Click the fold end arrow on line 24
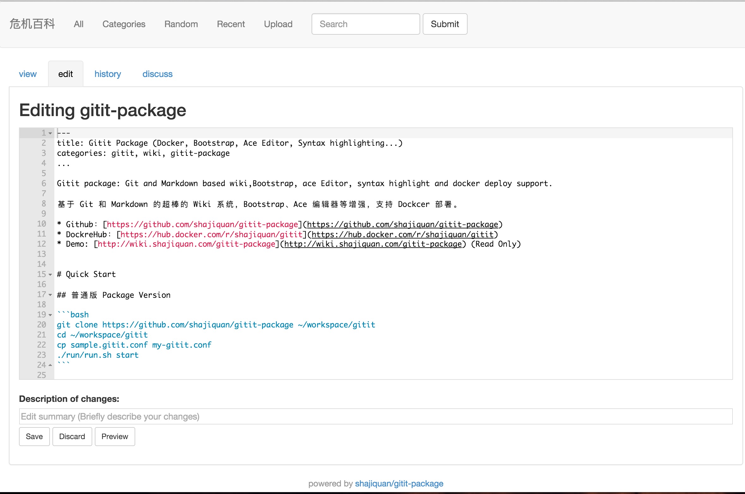The height and width of the screenshot is (494, 745). [x=50, y=365]
